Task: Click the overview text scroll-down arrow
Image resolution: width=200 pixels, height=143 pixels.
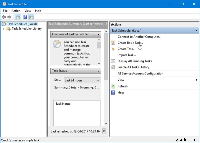Action: pyautogui.click(x=99, y=63)
